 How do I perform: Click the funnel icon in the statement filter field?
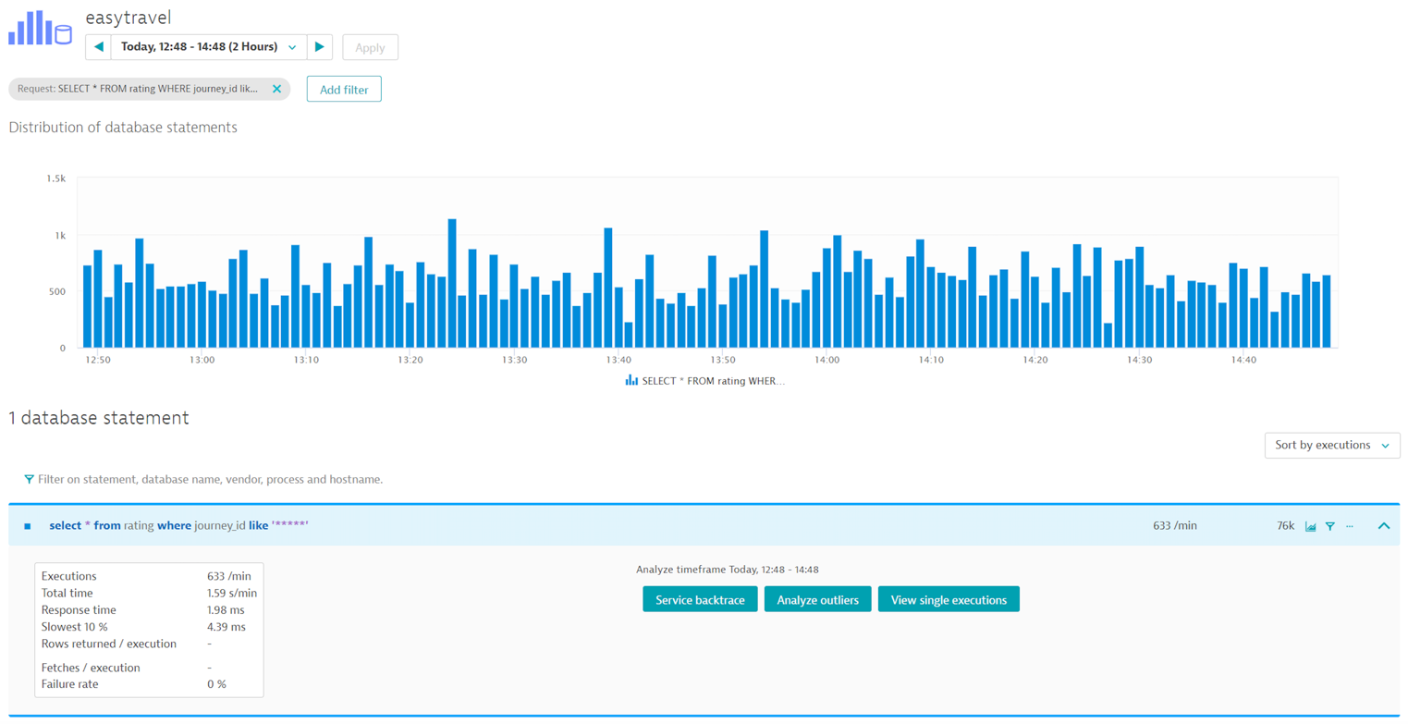pos(30,479)
